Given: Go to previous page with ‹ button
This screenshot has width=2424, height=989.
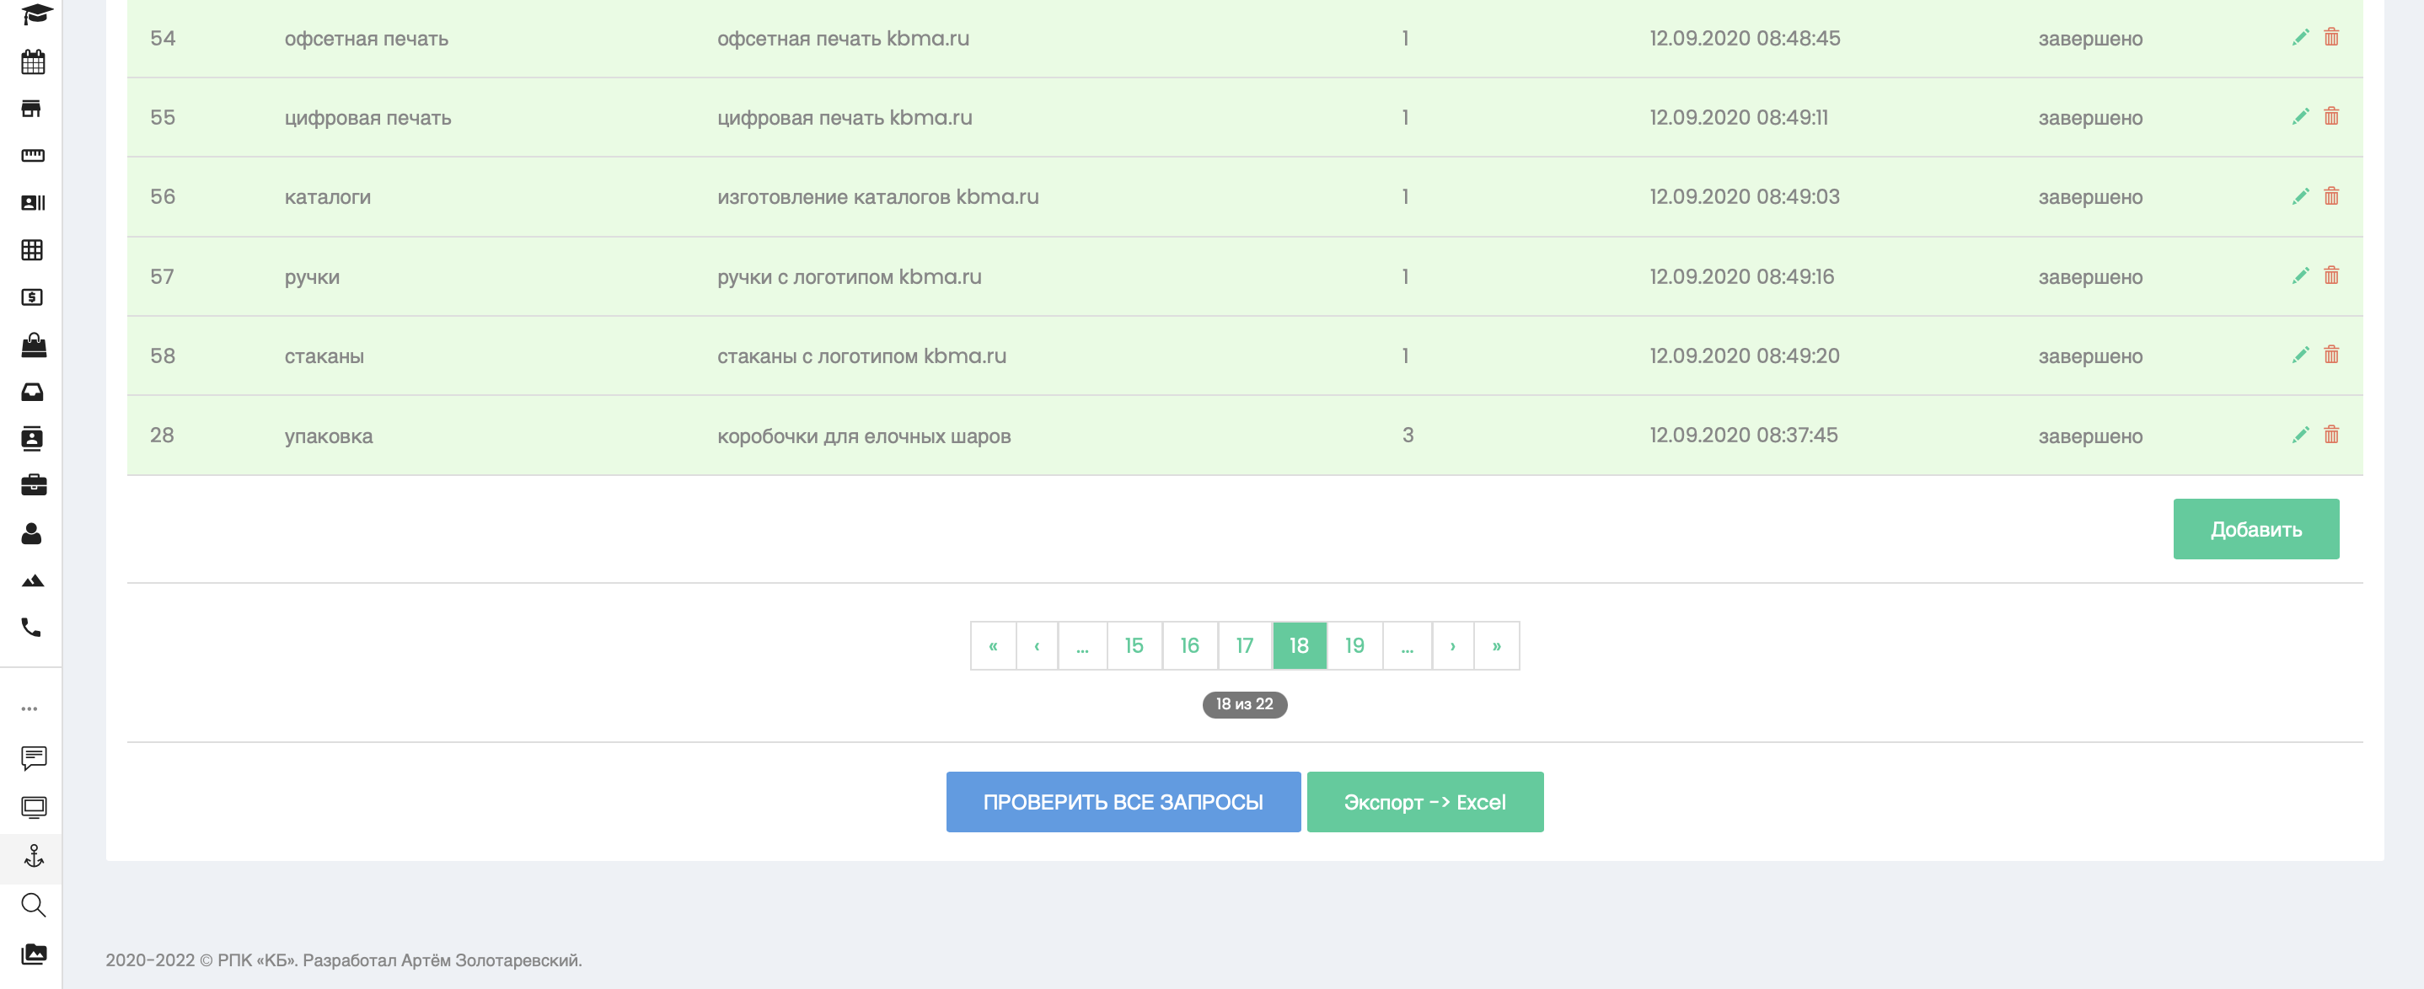Looking at the screenshot, I should point(1037,646).
